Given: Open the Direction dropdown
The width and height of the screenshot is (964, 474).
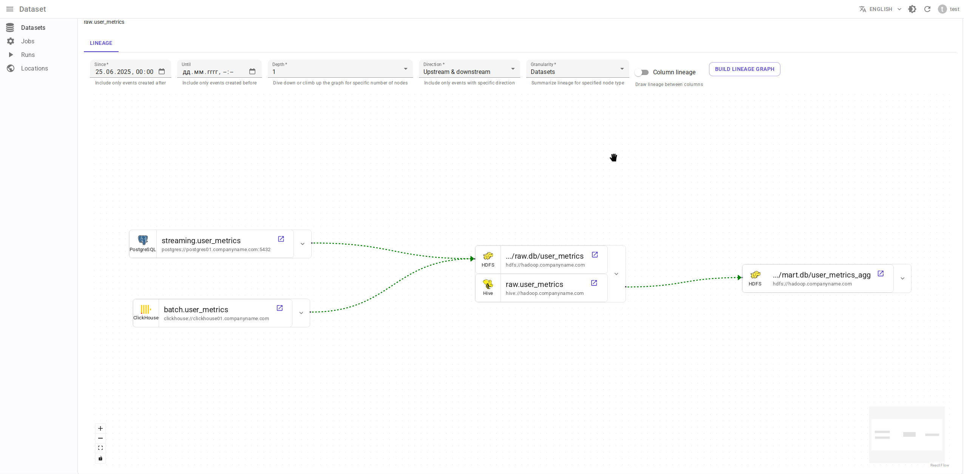Looking at the screenshot, I should click(x=469, y=69).
